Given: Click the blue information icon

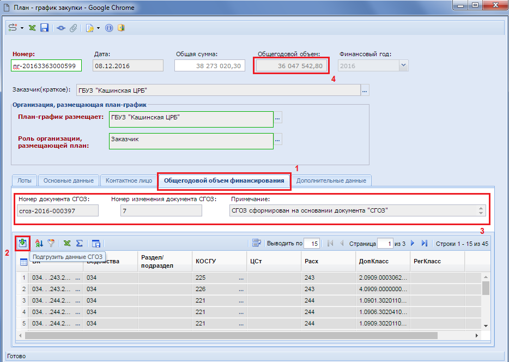Looking at the screenshot, I should [110, 28].
